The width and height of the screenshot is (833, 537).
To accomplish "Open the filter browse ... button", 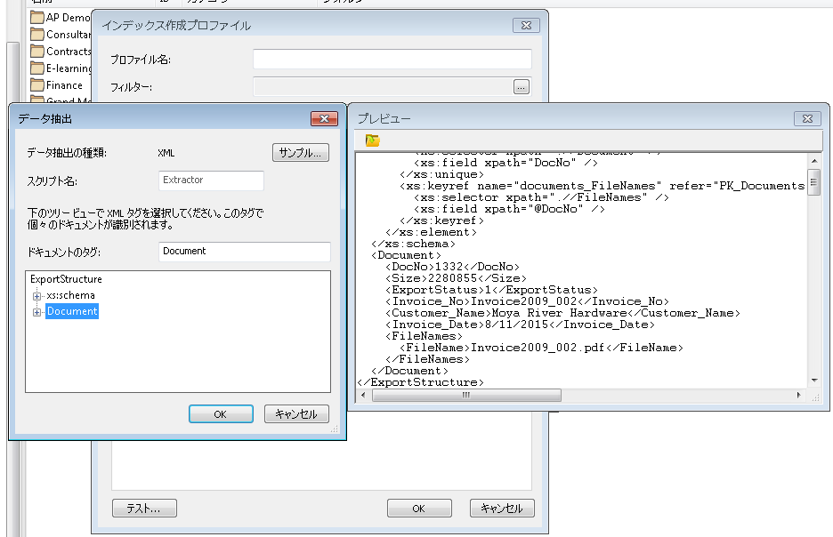I will click(522, 87).
